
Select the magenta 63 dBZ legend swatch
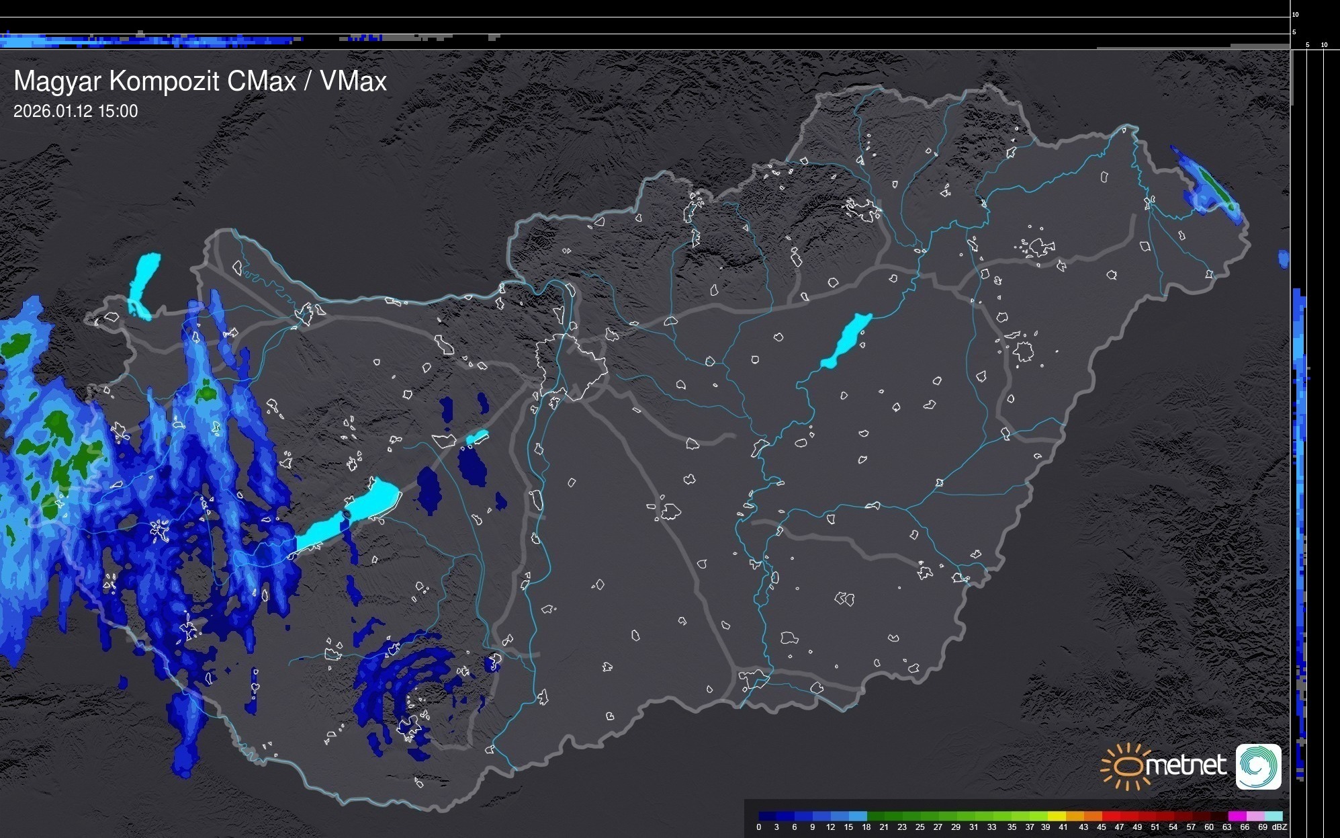tap(1236, 816)
